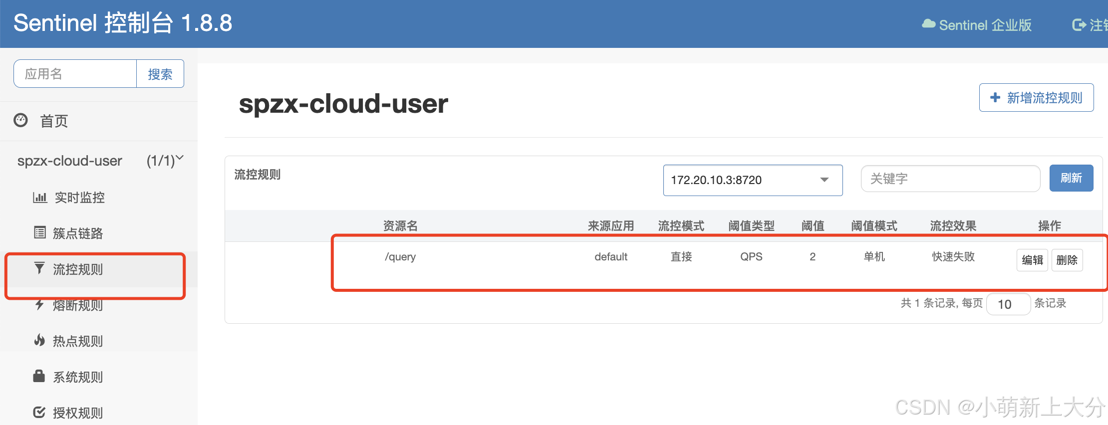Click the flame icon for 热点规则

click(x=39, y=340)
